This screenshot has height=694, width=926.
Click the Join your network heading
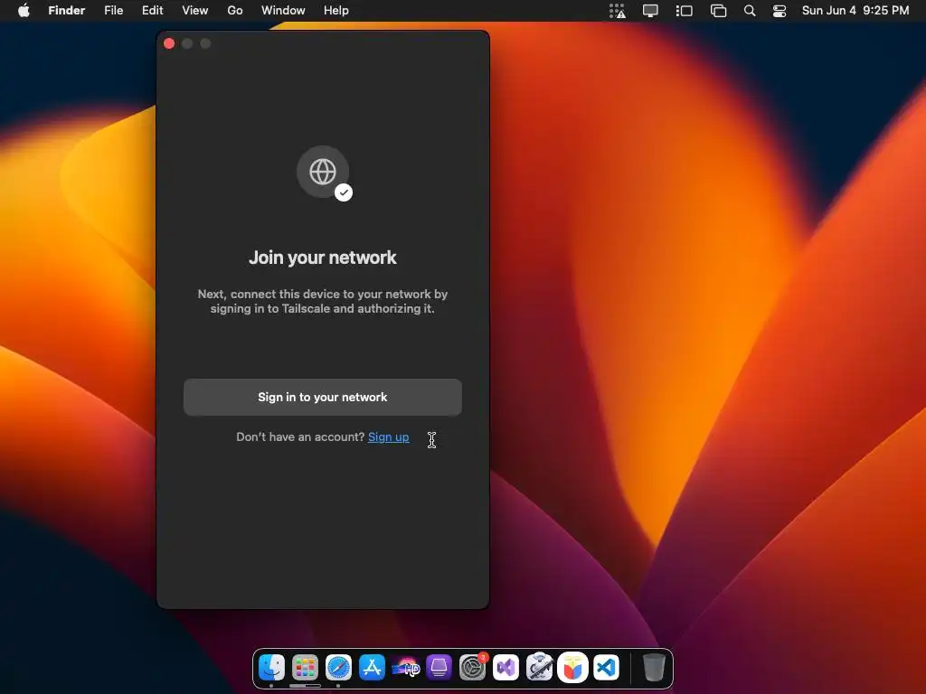[x=323, y=258]
